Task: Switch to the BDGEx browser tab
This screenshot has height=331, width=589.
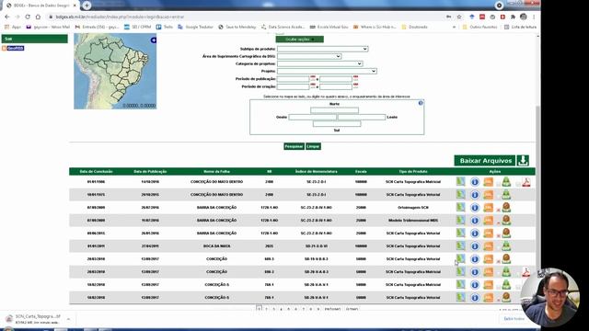Action: click(40, 6)
